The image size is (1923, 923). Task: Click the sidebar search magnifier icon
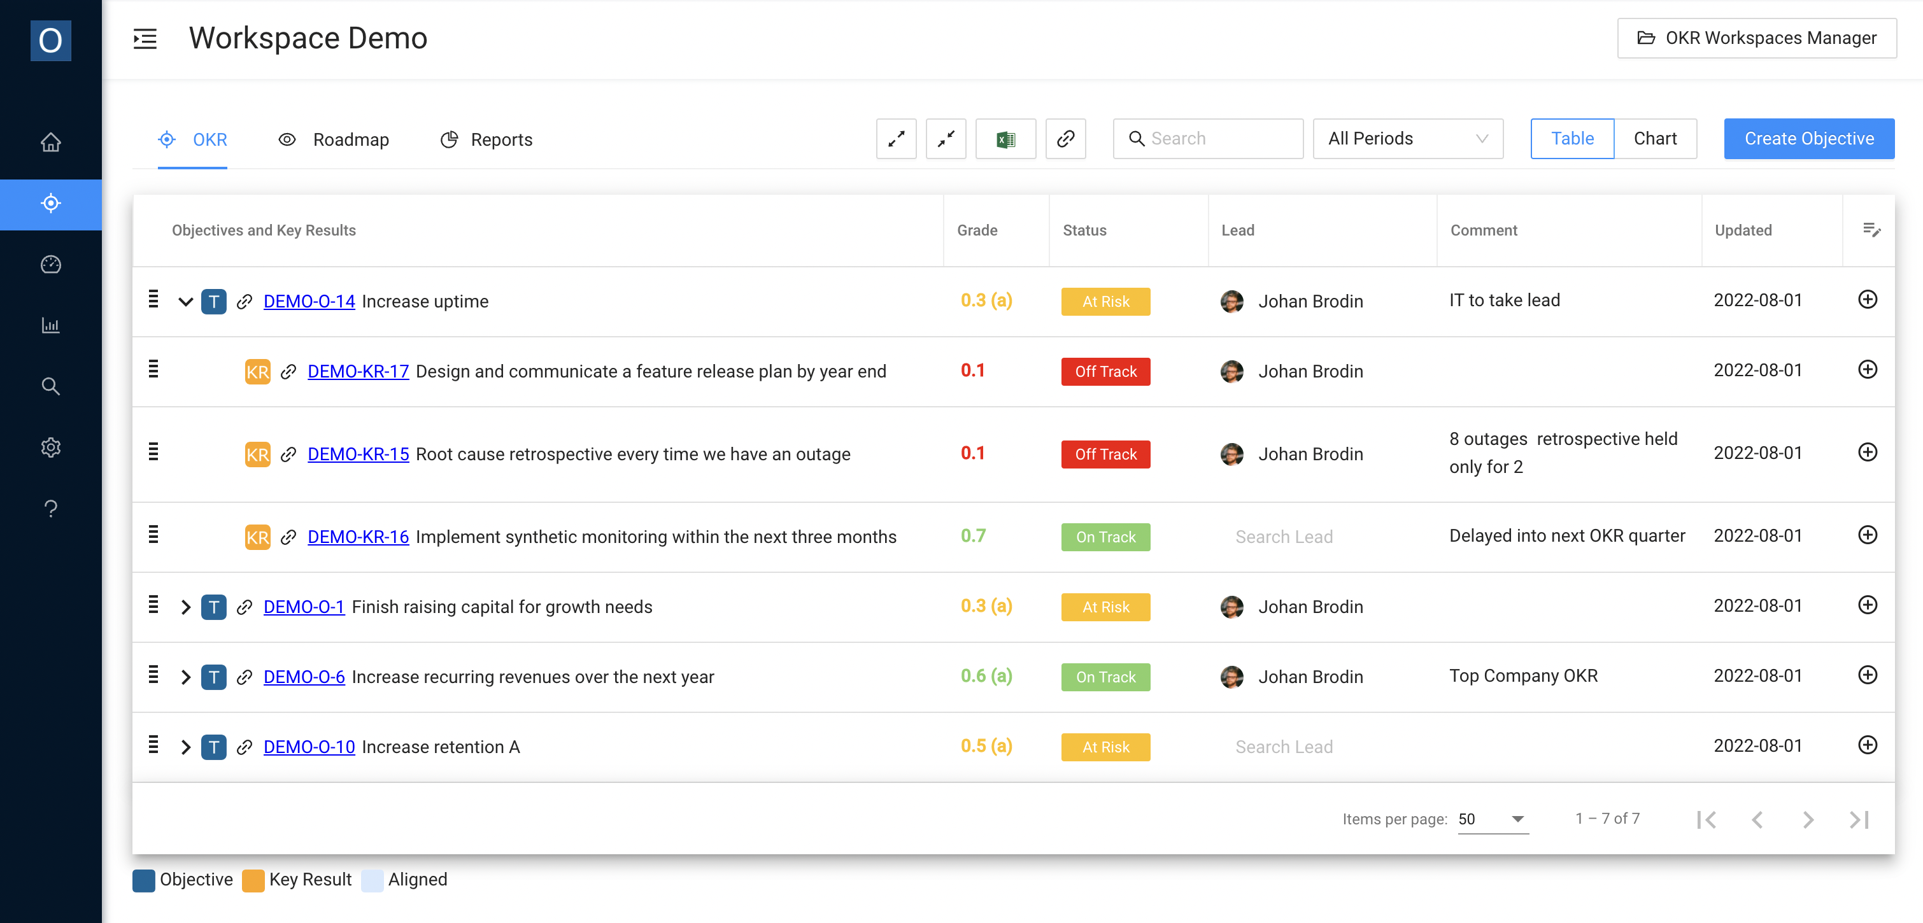pyautogui.click(x=51, y=386)
